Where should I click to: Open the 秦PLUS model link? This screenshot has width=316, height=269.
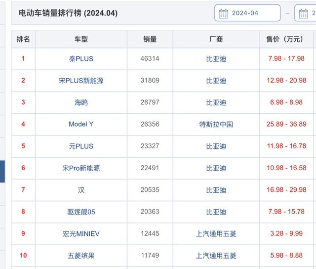point(81,59)
